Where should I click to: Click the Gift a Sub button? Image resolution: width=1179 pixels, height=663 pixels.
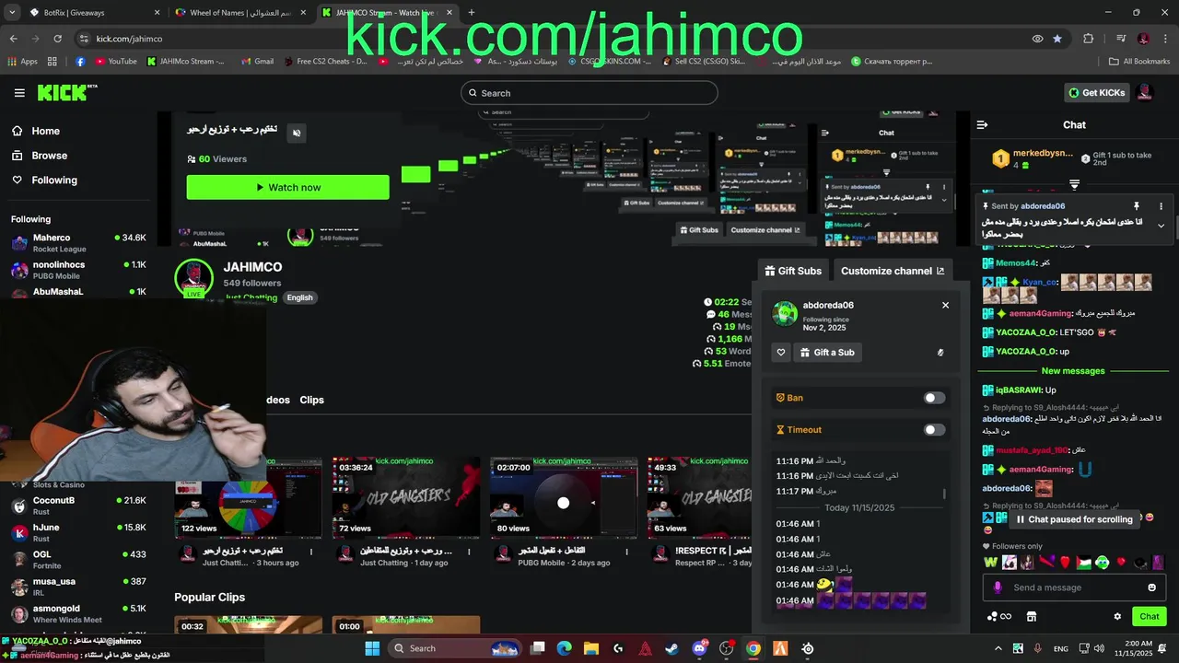[x=827, y=352]
